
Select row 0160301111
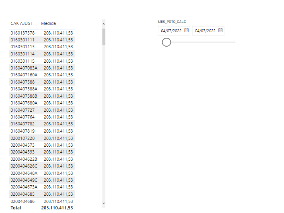click(x=42, y=40)
